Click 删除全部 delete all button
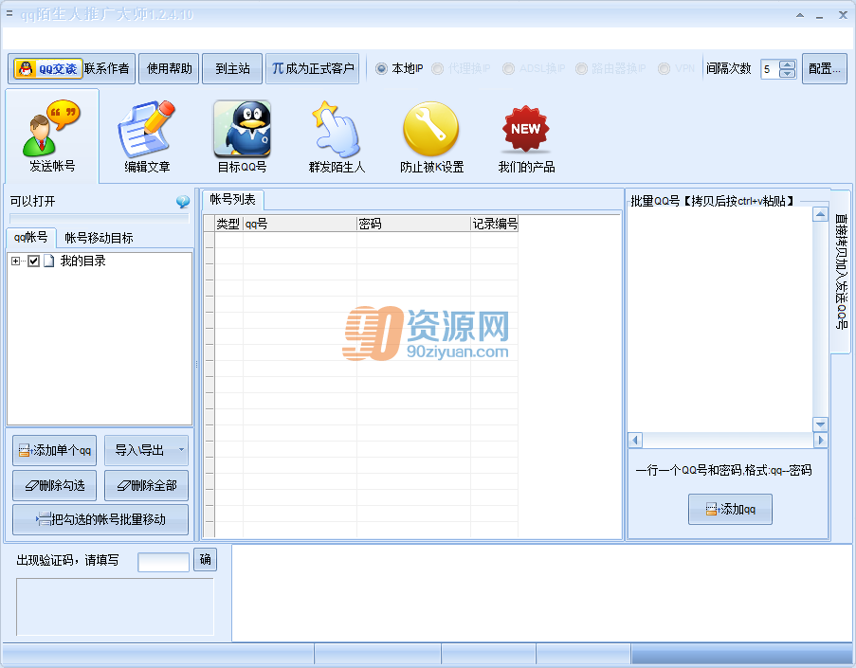 pyautogui.click(x=146, y=485)
